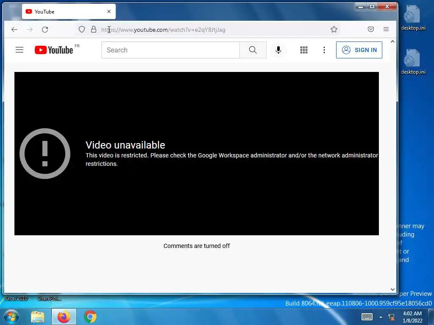Click the Firefox address bar URL

(x=163, y=30)
